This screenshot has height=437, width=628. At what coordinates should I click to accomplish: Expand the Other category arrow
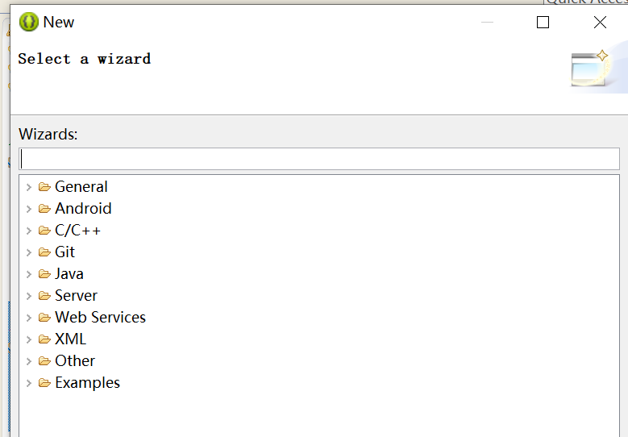click(29, 361)
